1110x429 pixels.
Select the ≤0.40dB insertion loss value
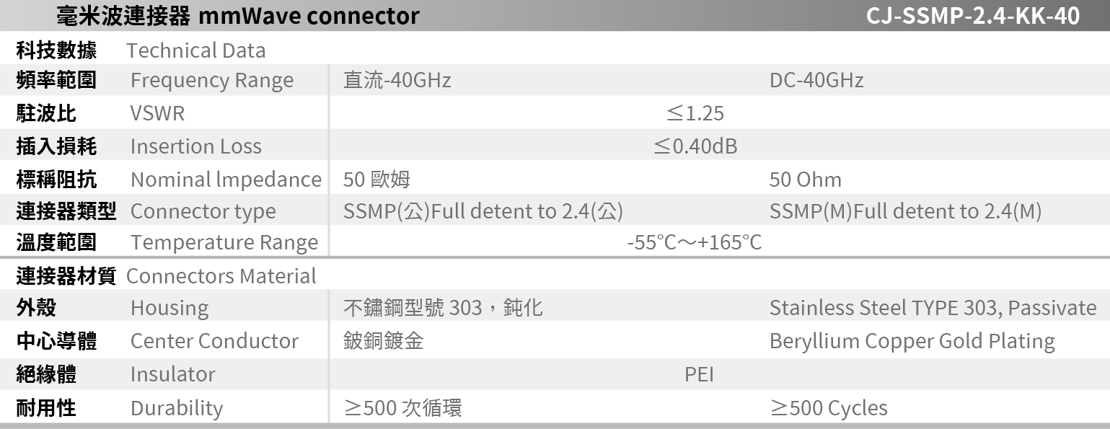click(x=695, y=146)
